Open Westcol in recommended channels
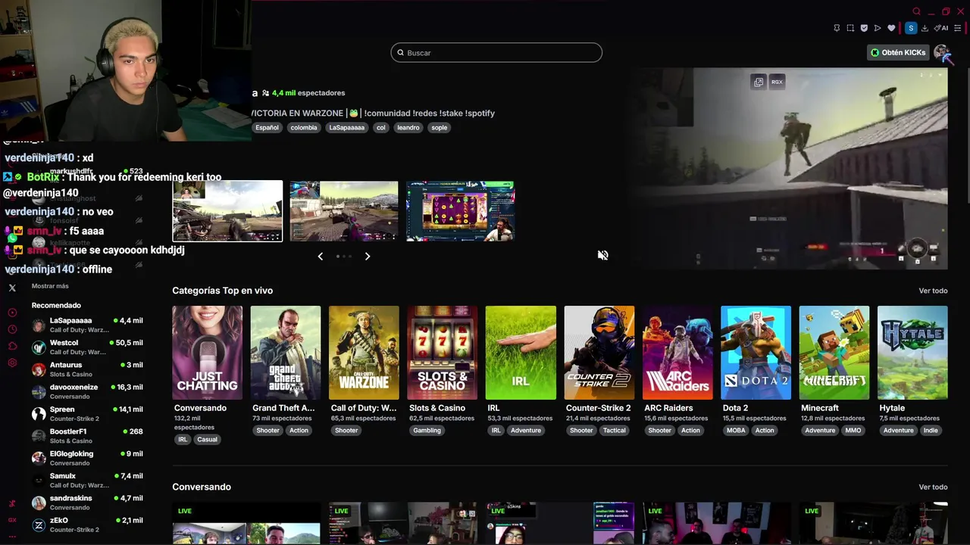Screen dimensions: 970x545 tap(87, 347)
